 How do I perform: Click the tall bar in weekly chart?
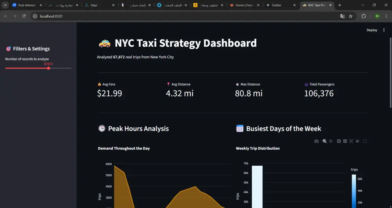[257, 187]
